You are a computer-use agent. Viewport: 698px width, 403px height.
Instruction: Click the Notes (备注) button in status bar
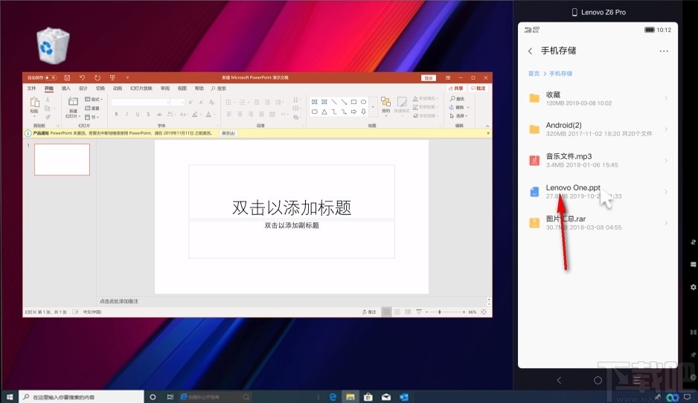(x=370, y=312)
